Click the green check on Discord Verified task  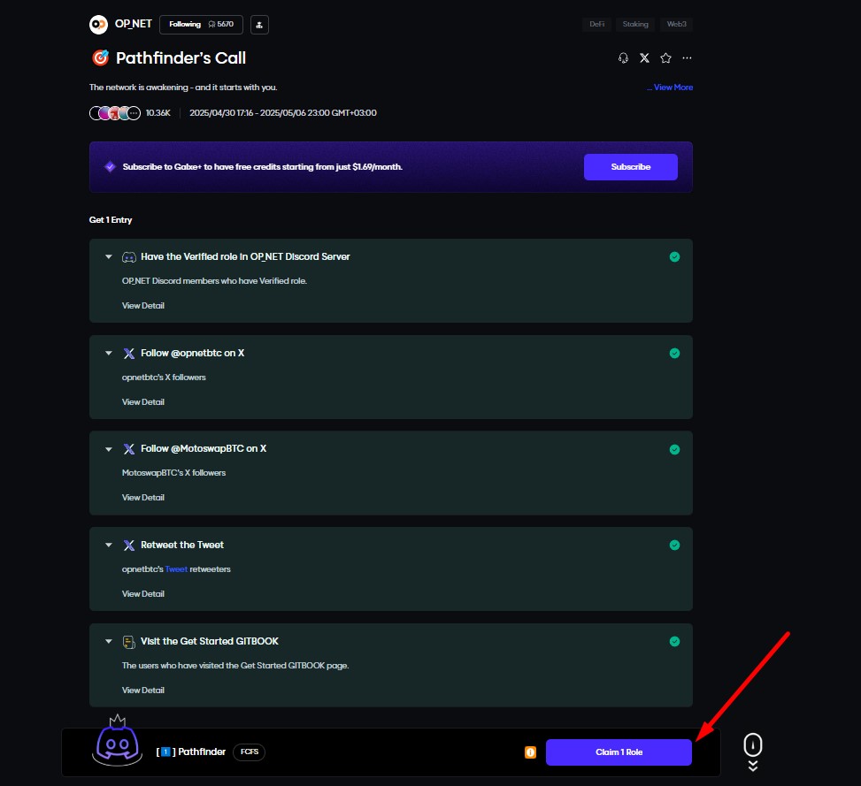coord(674,257)
